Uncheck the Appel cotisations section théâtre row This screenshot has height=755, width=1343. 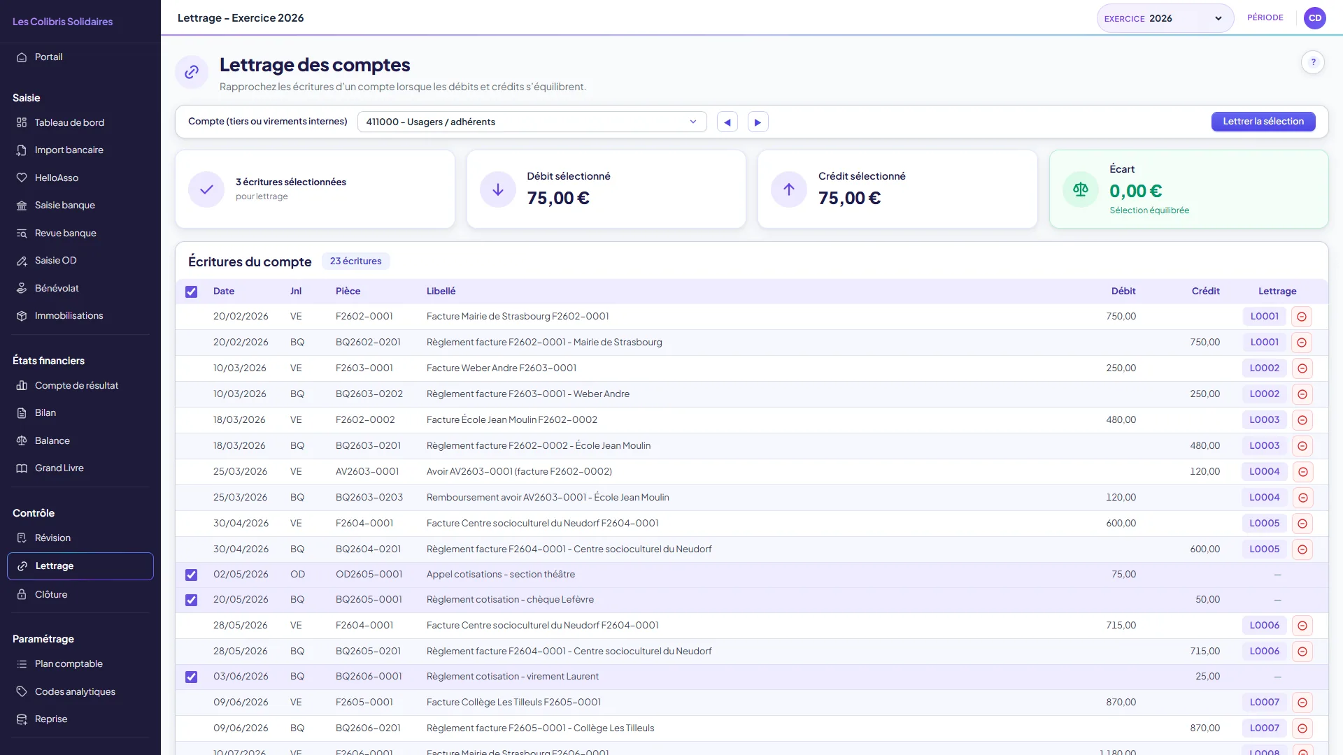click(x=191, y=575)
